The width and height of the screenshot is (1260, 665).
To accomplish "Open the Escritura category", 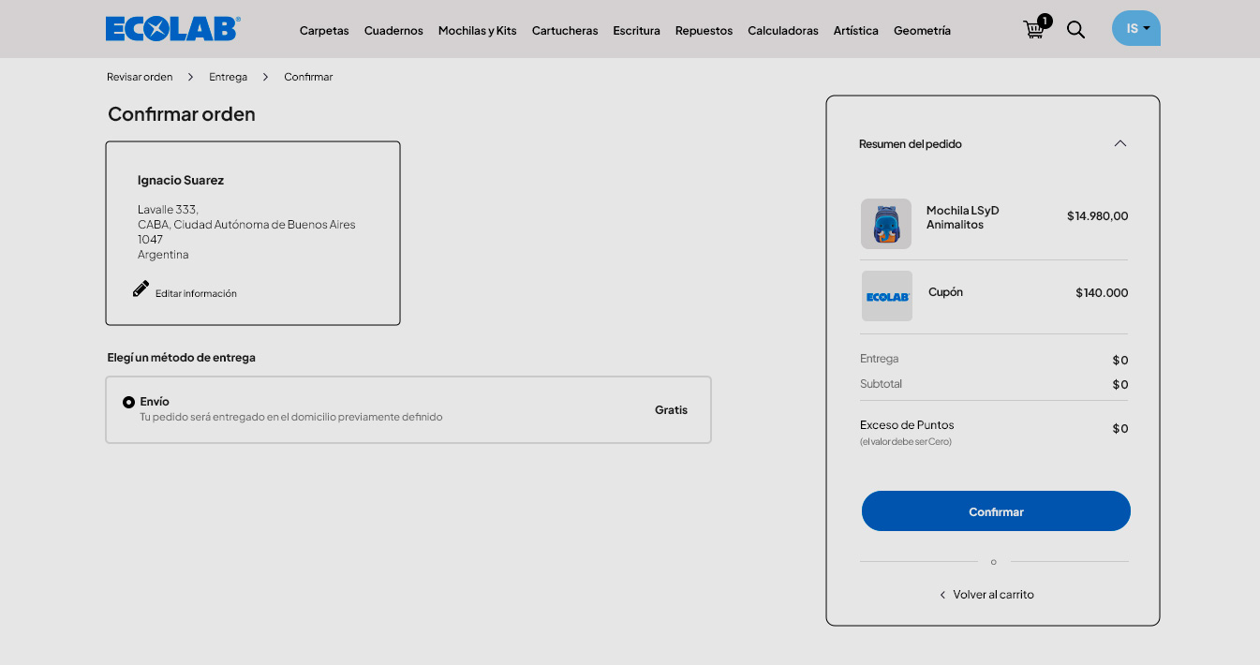I will click(x=636, y=31).
